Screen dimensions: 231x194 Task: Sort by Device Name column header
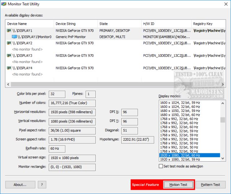click(30, 24)
